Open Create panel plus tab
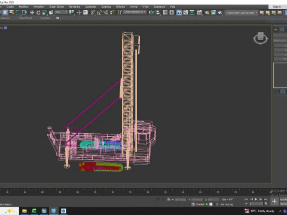Image resolution: width=287 pixels, height=215 pixels. [x=276, y=30]
